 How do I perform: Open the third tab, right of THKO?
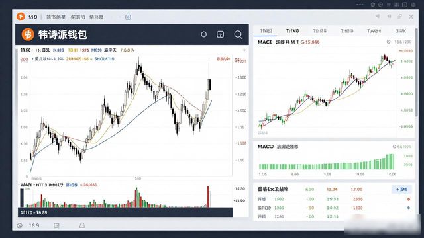pos(319,31)
